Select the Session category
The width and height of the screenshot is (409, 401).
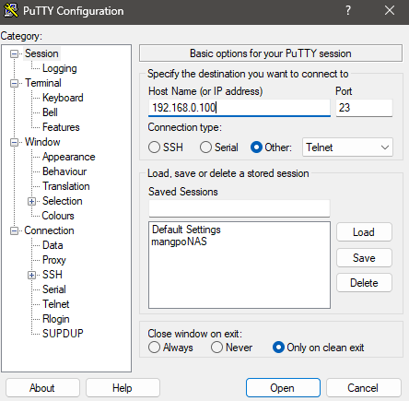point(41,53)
